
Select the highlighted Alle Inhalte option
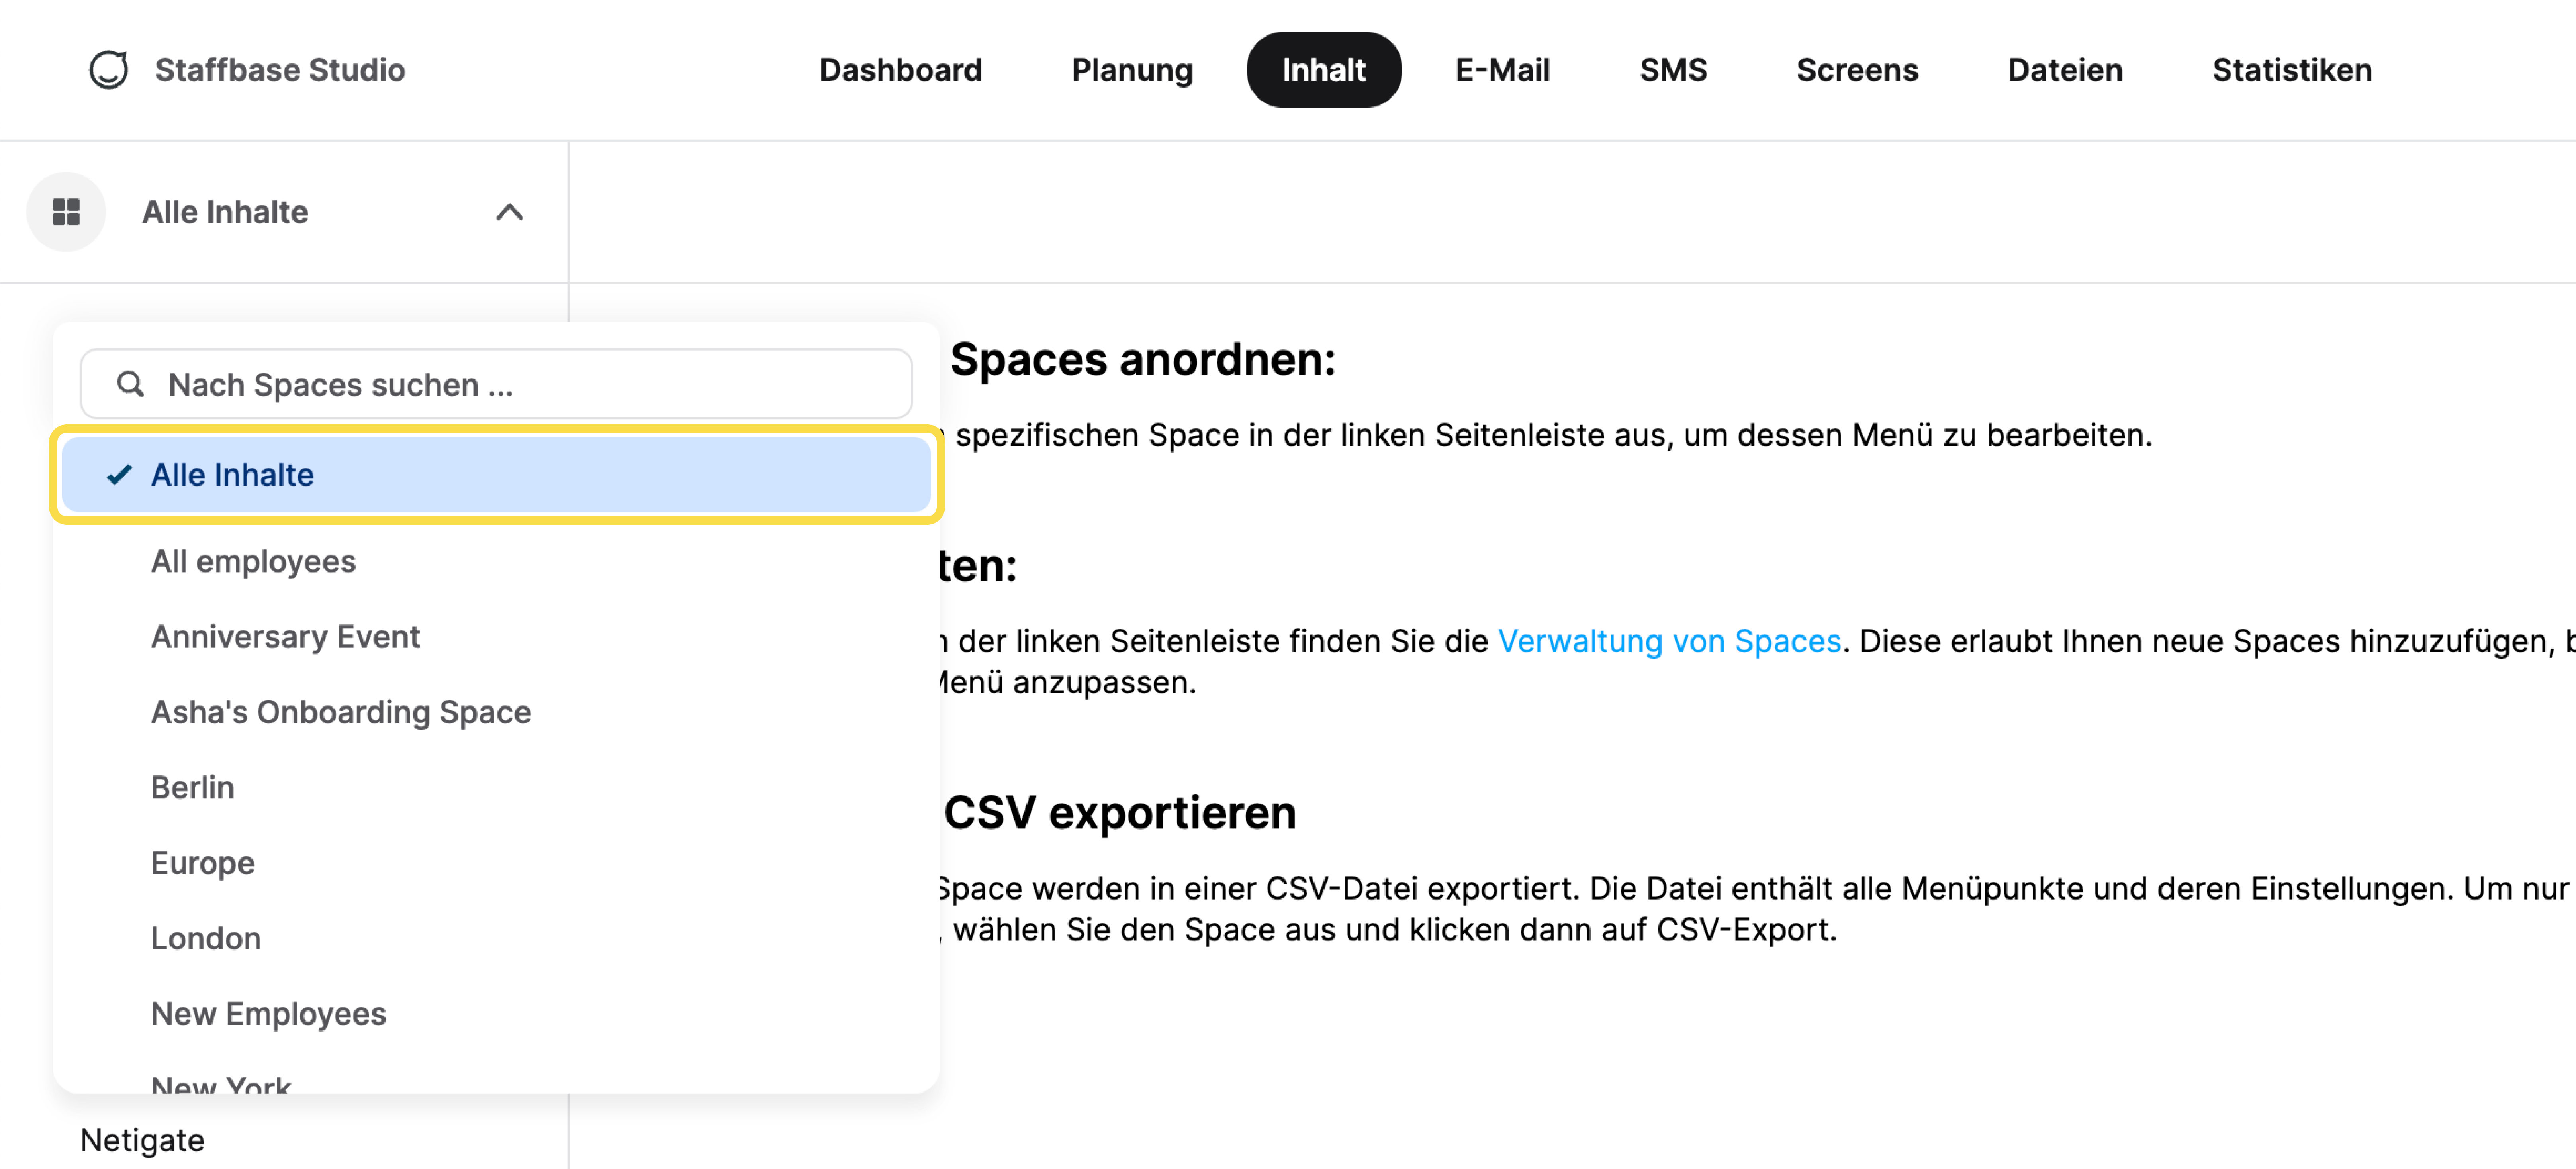click(496, 475)
